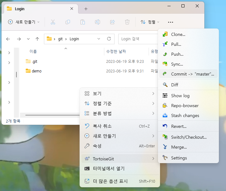This screenshot has width=226, height=191.
Task: Select Commit -> "master" menu entry
Action: click(x=188, y=74)
